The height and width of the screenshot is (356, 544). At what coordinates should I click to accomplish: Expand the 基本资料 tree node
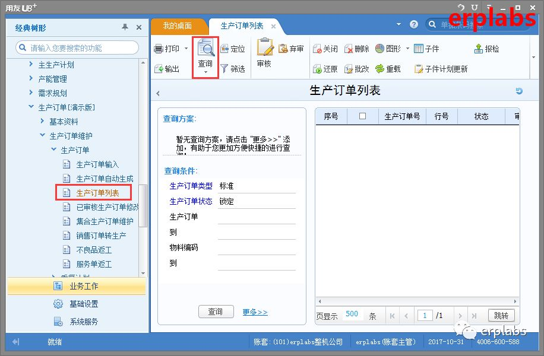(42, 121)
